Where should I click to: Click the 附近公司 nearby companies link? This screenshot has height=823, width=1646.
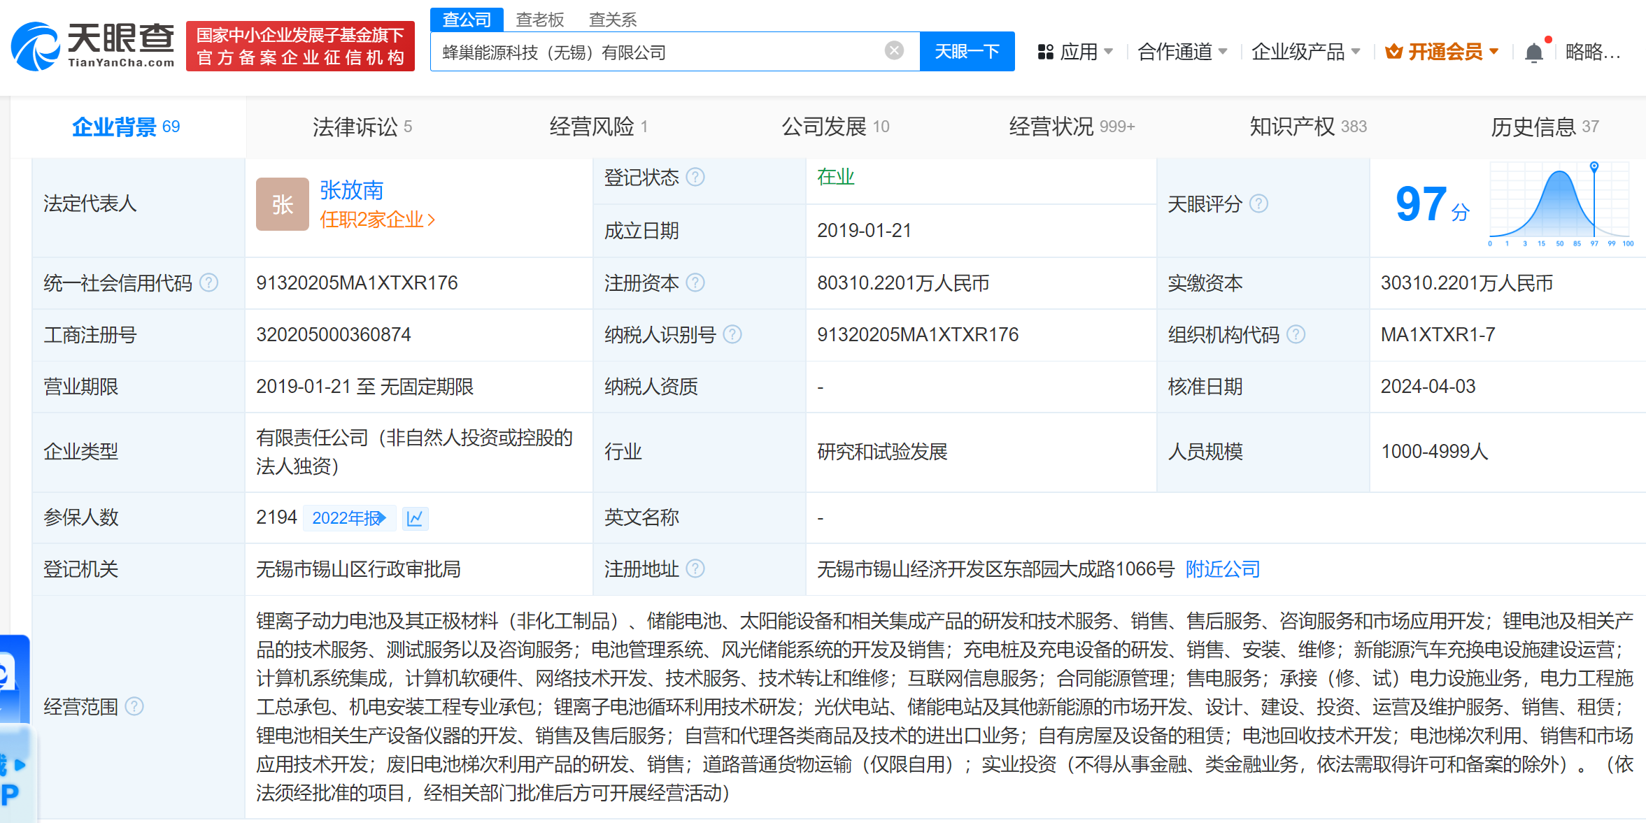(x=1222, y=569)
